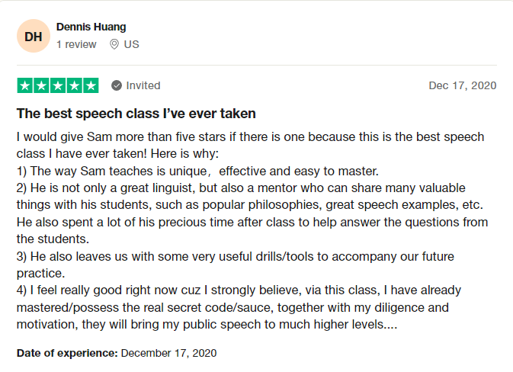The height and width of the screenshot is (372, 513).
Task: Click the second green rating star
Action: pos(41,85)
